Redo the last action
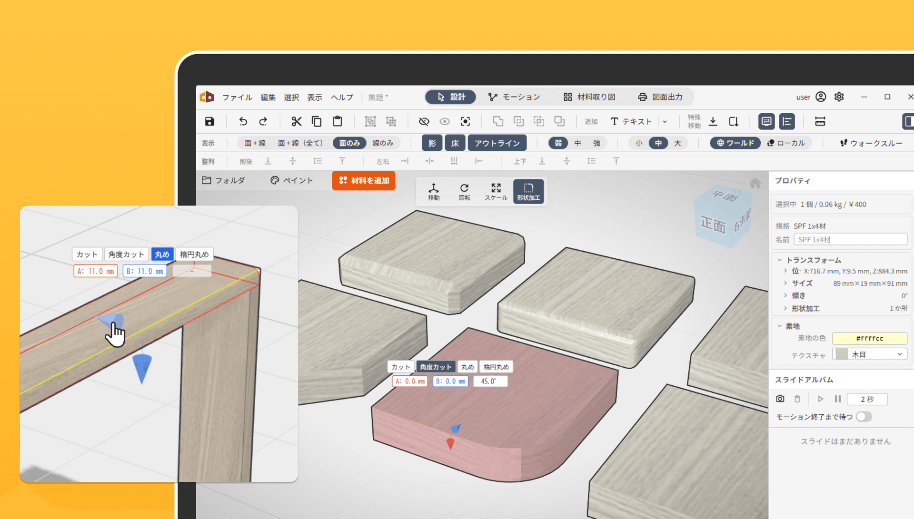Screen dimensions: 914x519 click(x=263, y=121)
